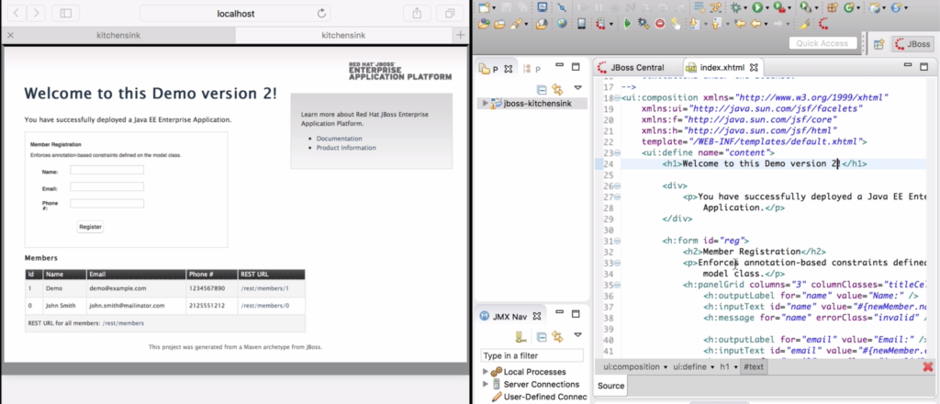Viewport: 940px width, 404px height.
Task: Toggle Link with Editor in JMX Navigator
Action: 557,337
